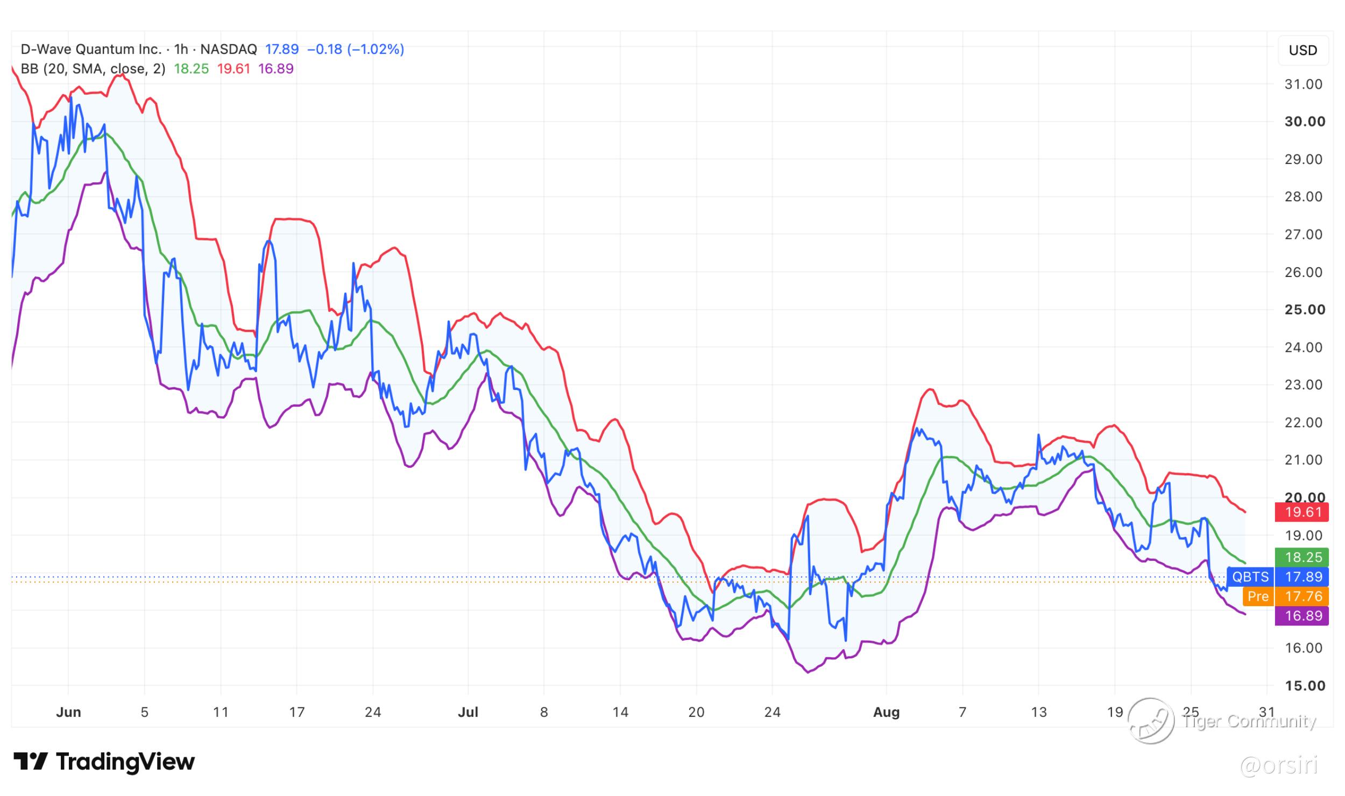Click the 17 date label on the time axis
The image size is (1345, 796).
coord(297,713)
